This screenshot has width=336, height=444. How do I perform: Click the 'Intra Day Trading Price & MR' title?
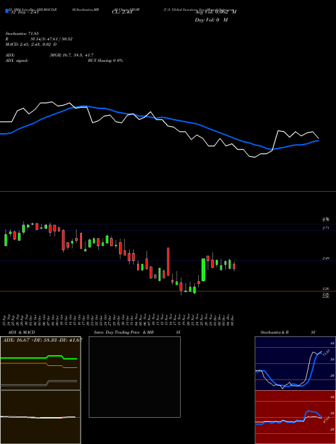tap(124, 332)
